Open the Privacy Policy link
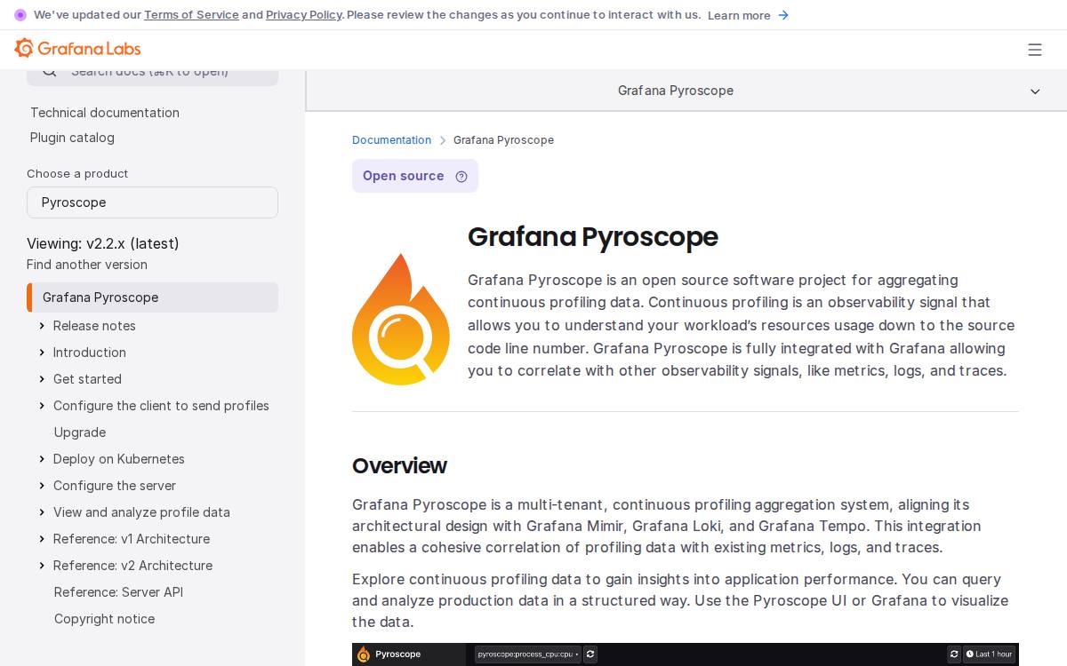 [304, 15]
